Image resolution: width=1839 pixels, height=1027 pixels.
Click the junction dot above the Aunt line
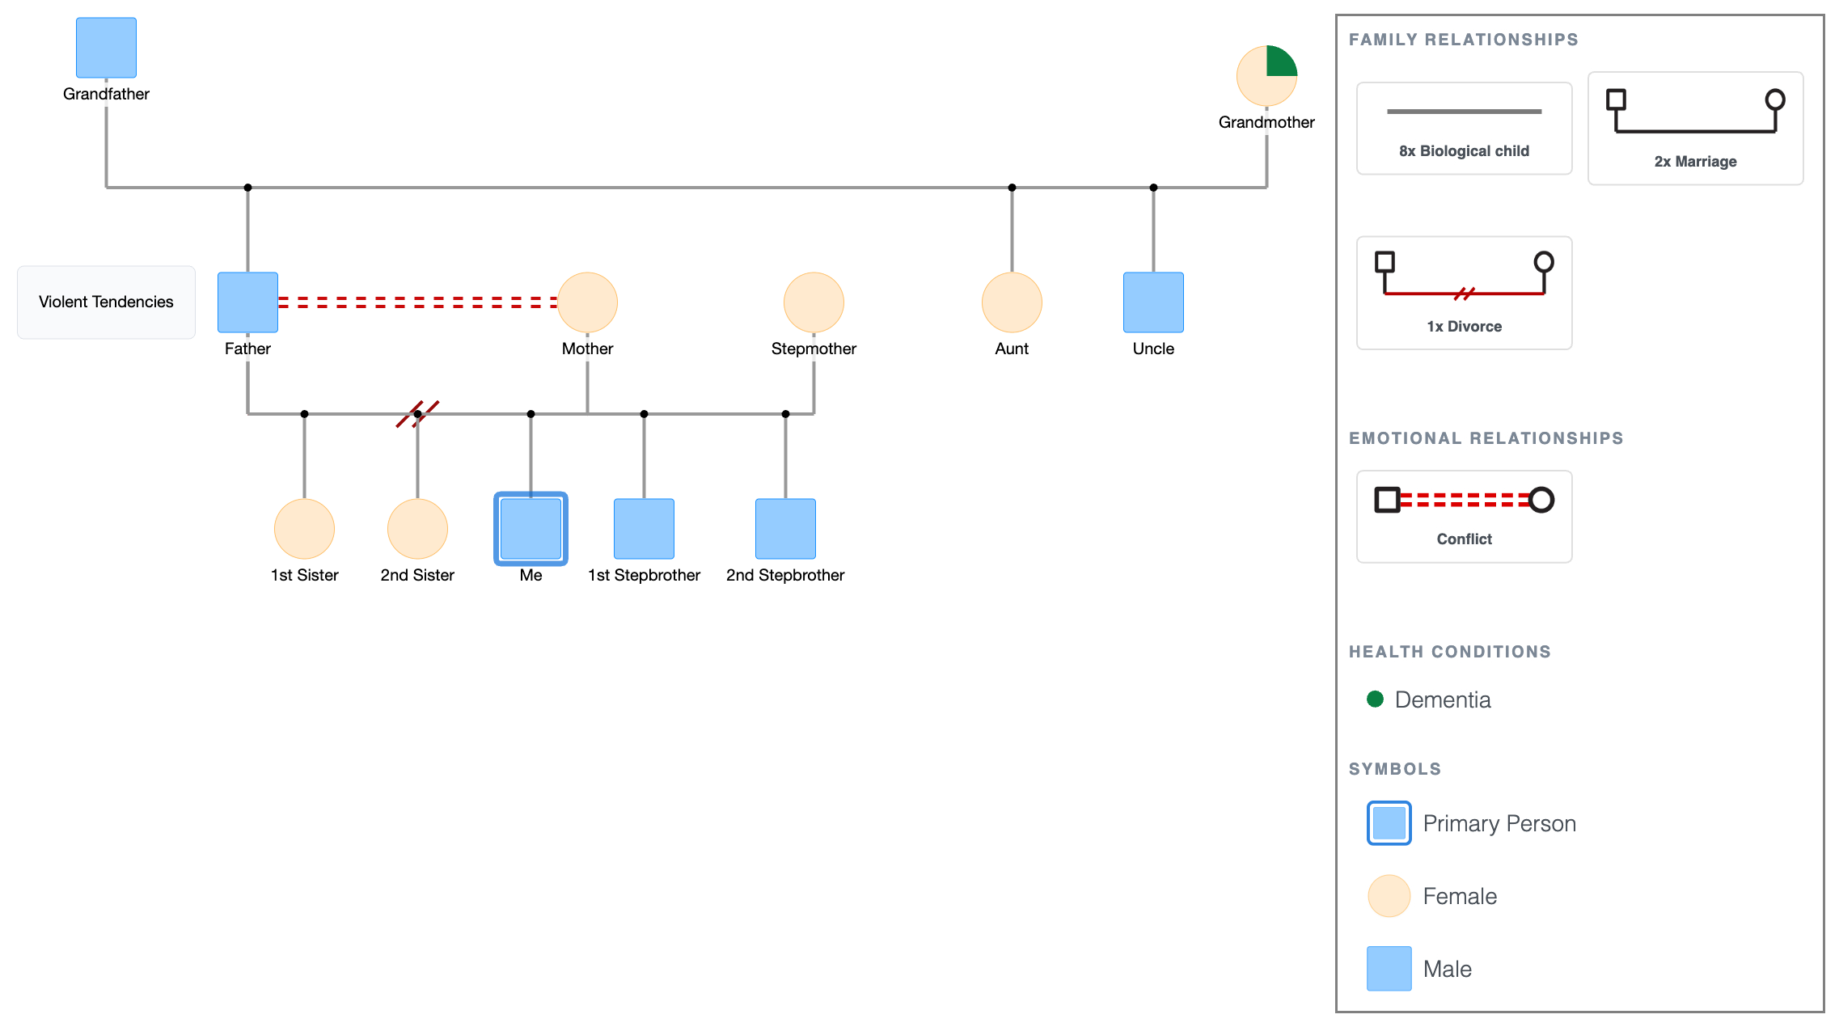click(x=1012, y=188)
